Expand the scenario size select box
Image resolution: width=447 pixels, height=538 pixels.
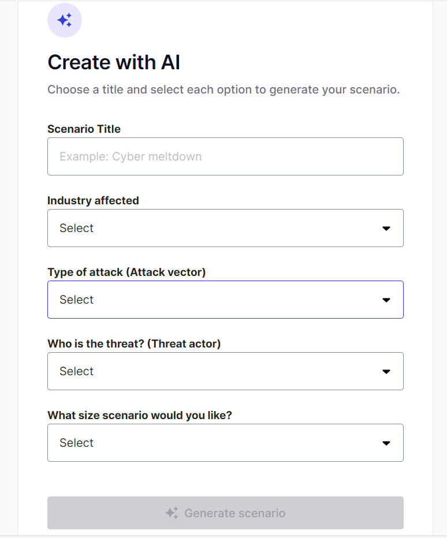point(225,443)
